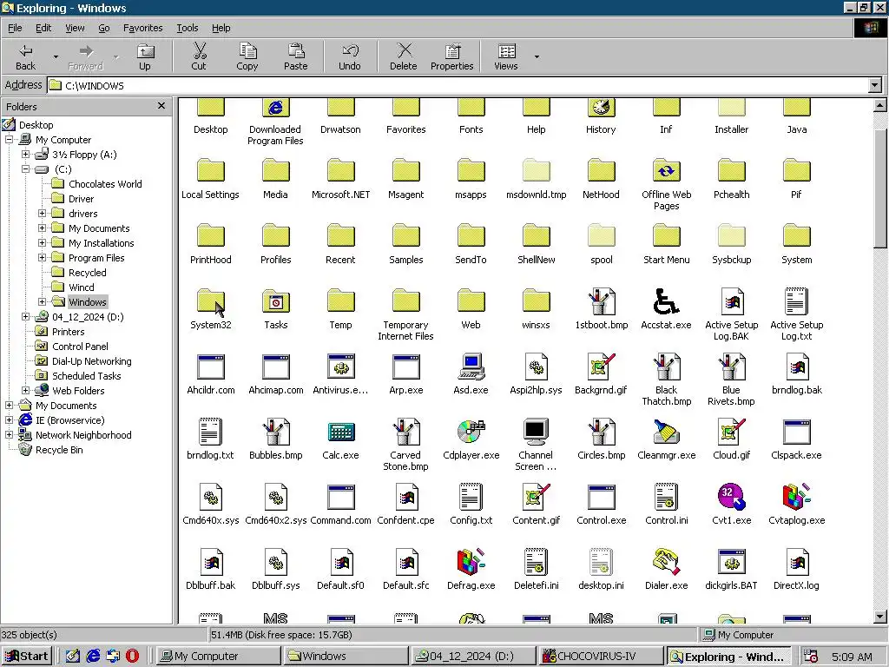889x667 pixels.
Task: Switch to My Computer taskbar window
Action: (218, 657)
